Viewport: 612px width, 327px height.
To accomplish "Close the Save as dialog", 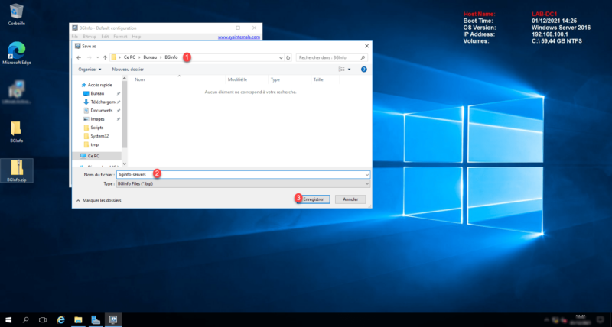I will point(366,46).
